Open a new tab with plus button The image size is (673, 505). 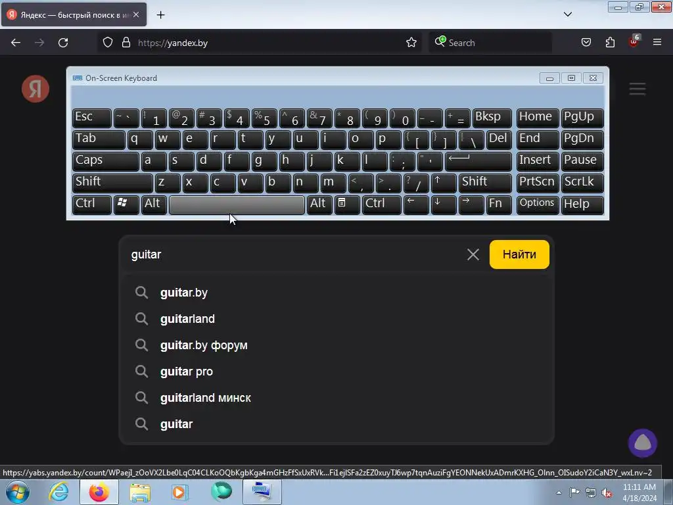[160, 15]
